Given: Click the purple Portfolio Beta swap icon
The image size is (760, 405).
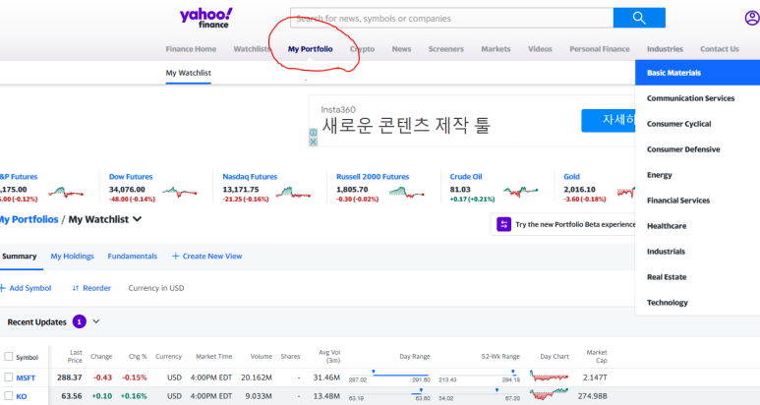Looking at the screenshot, I should coord(503,224).
